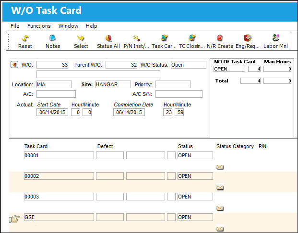This screenshot has height=233, width=298.
Task: Click the completion minute field showing 59
Action: pos(179,112)
